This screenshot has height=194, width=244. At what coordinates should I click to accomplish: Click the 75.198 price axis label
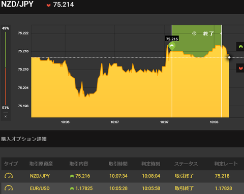(23, 106)
